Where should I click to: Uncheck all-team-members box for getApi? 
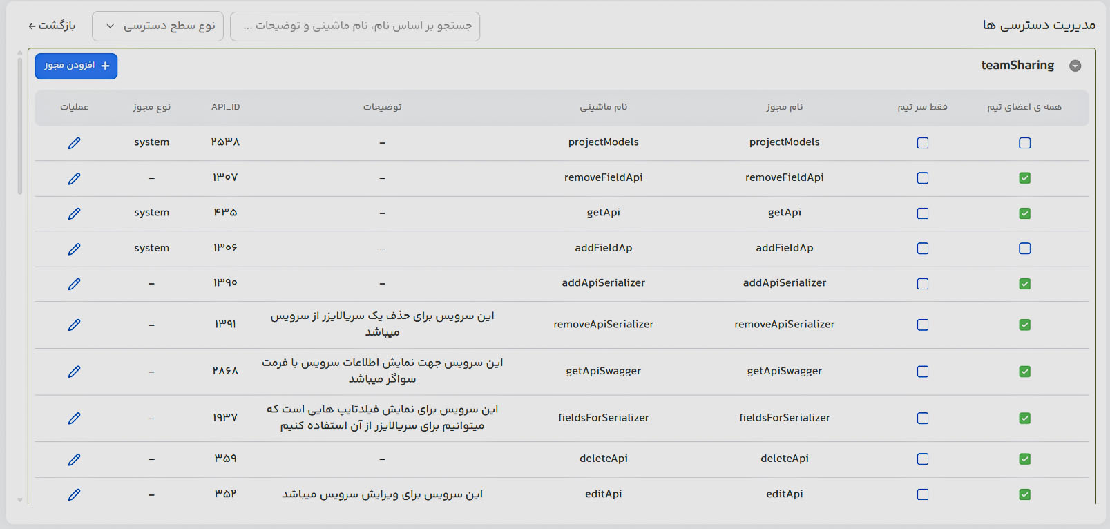[1024, 213]
